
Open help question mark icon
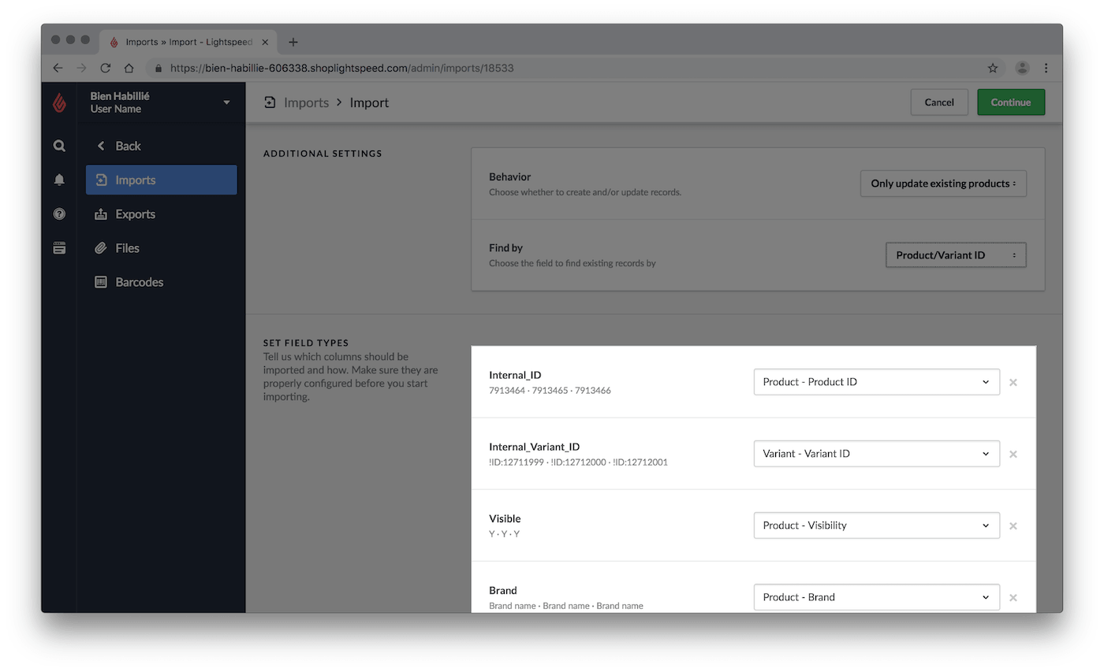[x=59, y=213]
